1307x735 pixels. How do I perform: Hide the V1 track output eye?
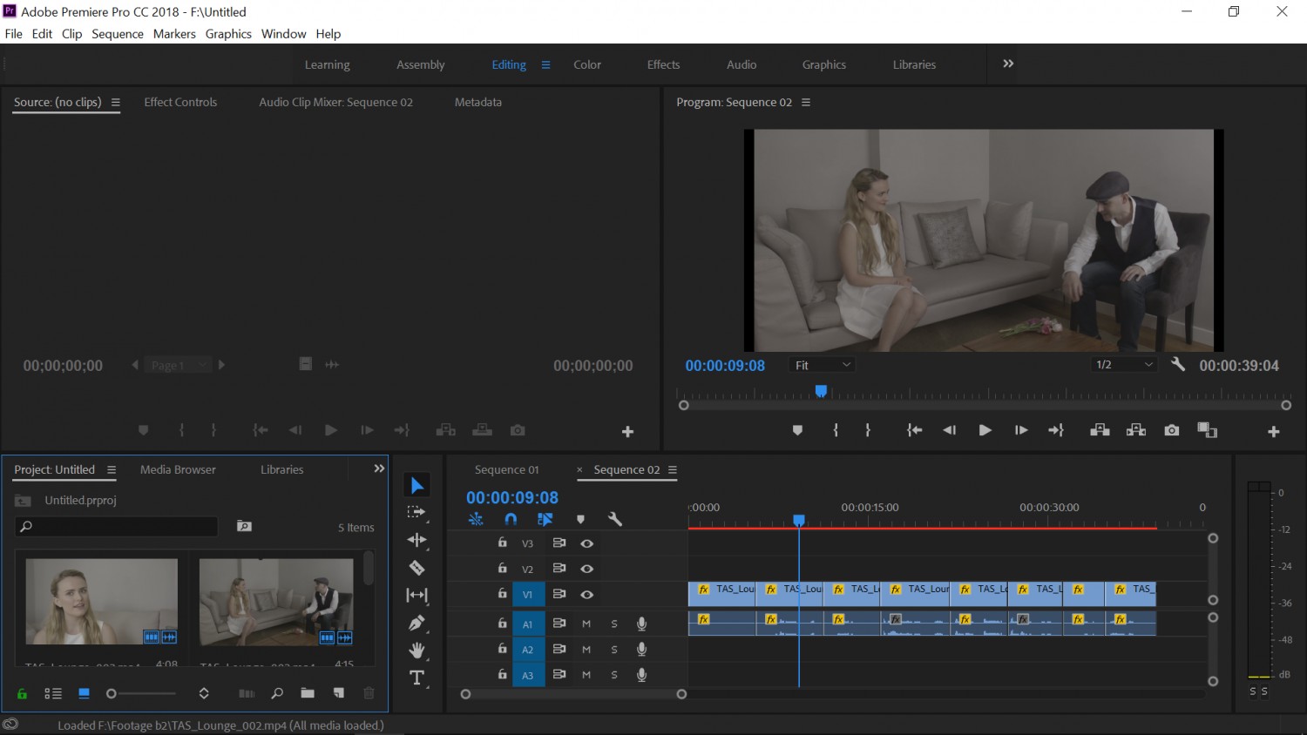coord(586,595)
